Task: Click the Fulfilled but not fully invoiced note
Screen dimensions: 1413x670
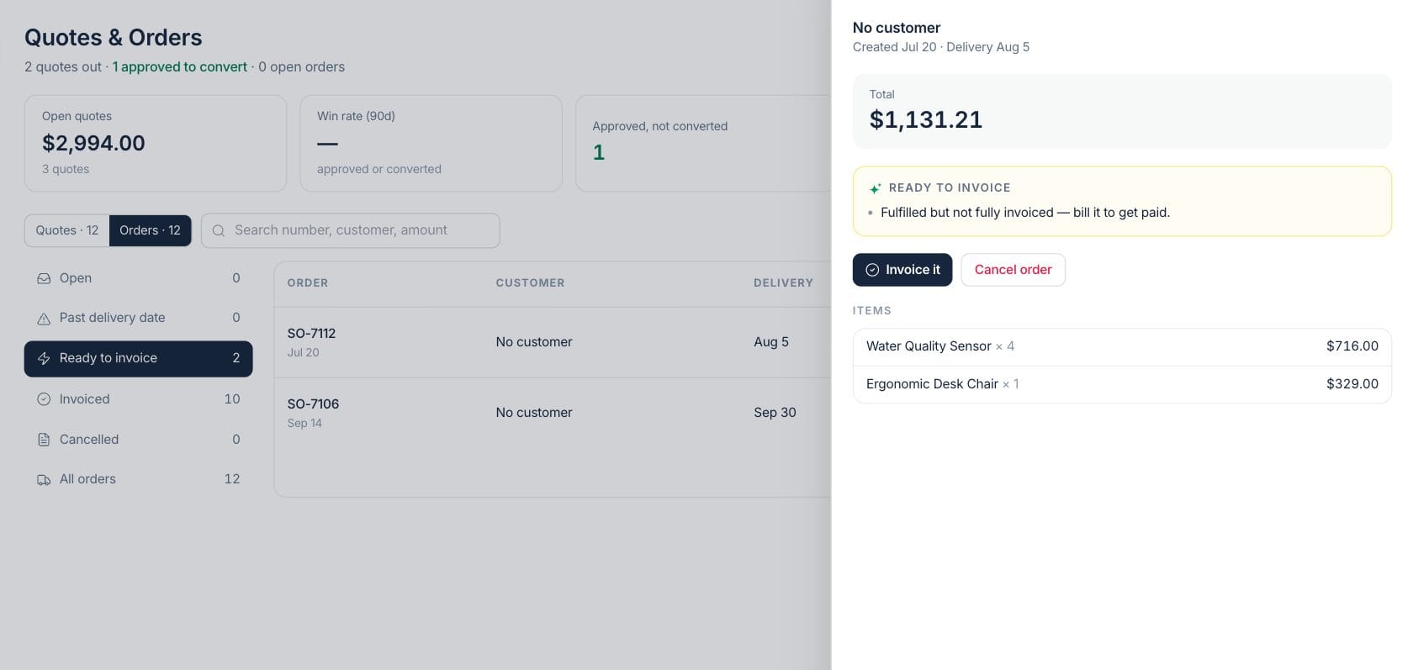Action: pos(1025,213)
